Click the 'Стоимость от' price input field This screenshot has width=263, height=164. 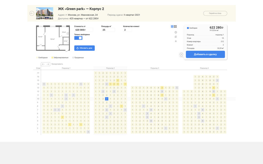[83, 30]
